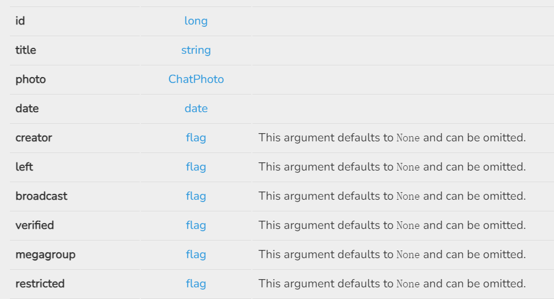
Task: Open the long type link
Action: (196, 21)
